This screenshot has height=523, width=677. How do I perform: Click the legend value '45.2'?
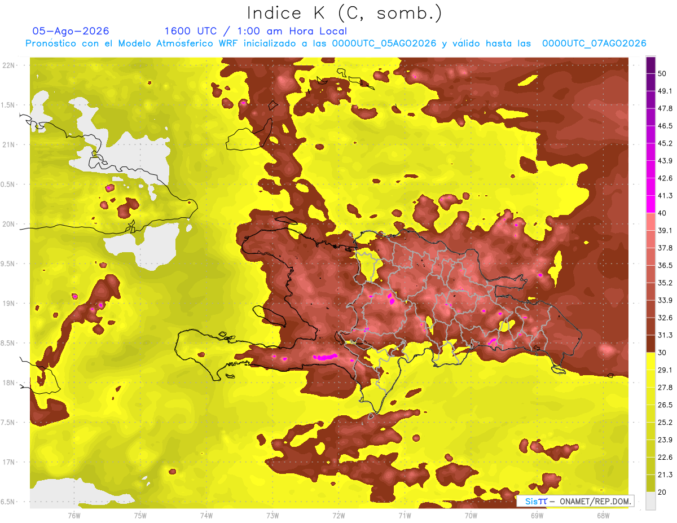click(x=665, y=143)
